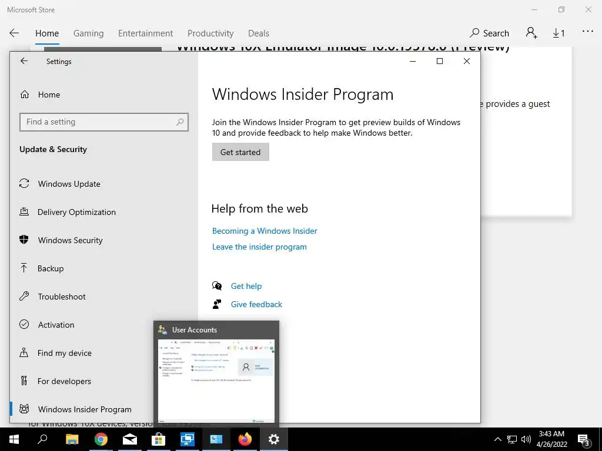Screen dimensions: 602x451
Task: Launch Firefox from taskbar
Action: click(245, 439)
